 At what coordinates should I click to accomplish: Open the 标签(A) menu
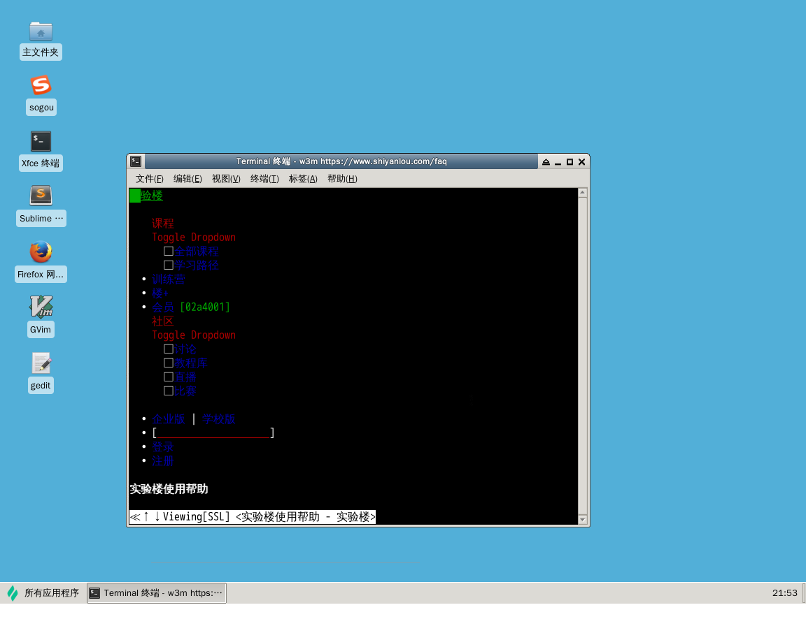[x=303, y=179]
